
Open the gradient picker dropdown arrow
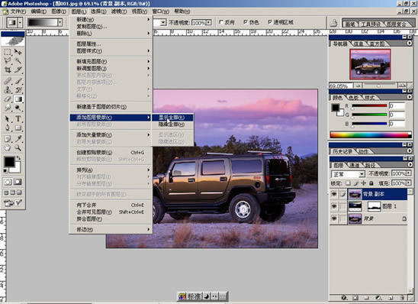coord(60,22)
